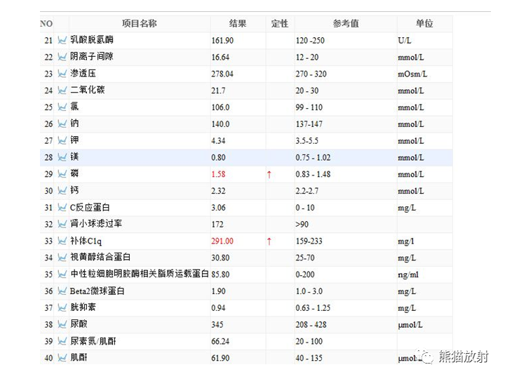This screenshot has width=505, height=379.
Task: Click the 单位 column header
Action: pyautogui.click(x=424, y=23)
